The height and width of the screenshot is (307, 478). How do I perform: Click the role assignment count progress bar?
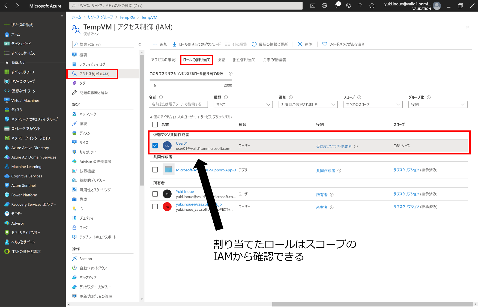click(x=191, y=80)
